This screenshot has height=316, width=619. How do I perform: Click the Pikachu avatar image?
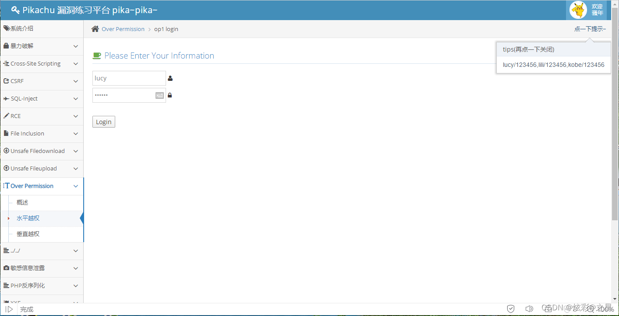578,10
